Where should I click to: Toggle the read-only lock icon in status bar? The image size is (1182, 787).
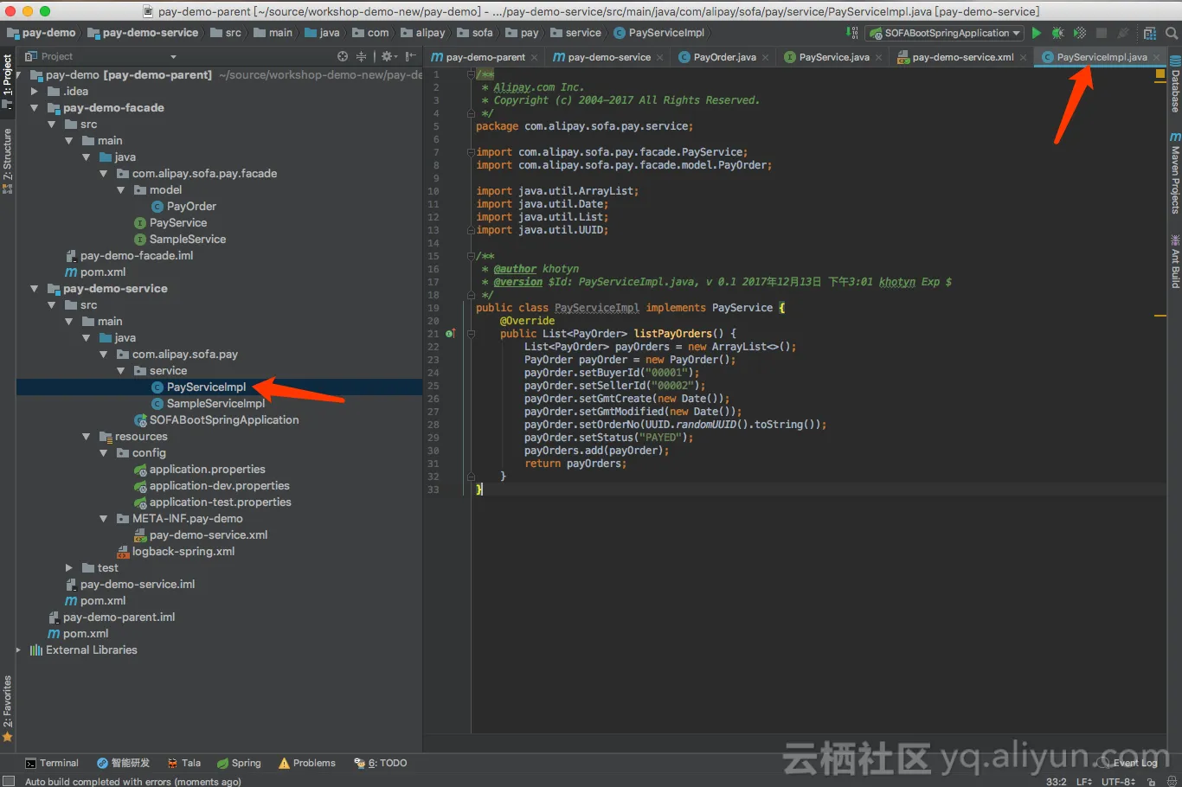[x=1153, y=781]
